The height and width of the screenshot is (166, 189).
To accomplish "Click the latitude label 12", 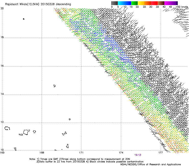I will (2, 122).
